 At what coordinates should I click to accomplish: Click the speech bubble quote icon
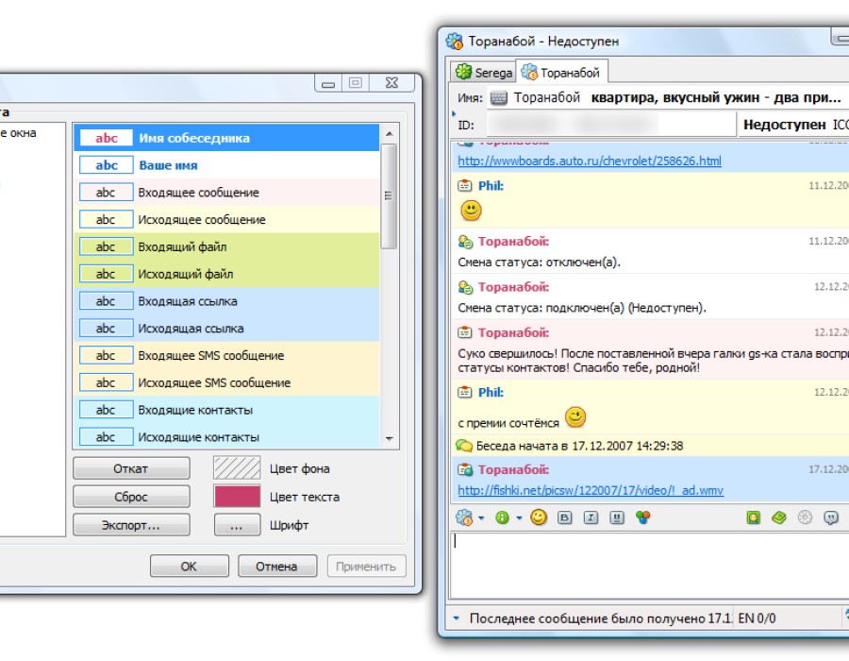coord(830,518)
